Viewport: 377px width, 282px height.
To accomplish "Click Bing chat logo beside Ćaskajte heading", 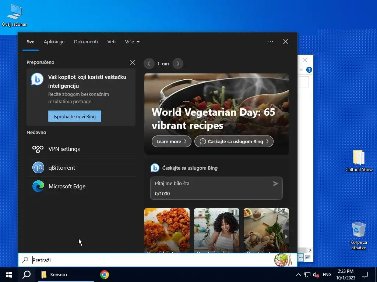I will [x=155, y=168].
